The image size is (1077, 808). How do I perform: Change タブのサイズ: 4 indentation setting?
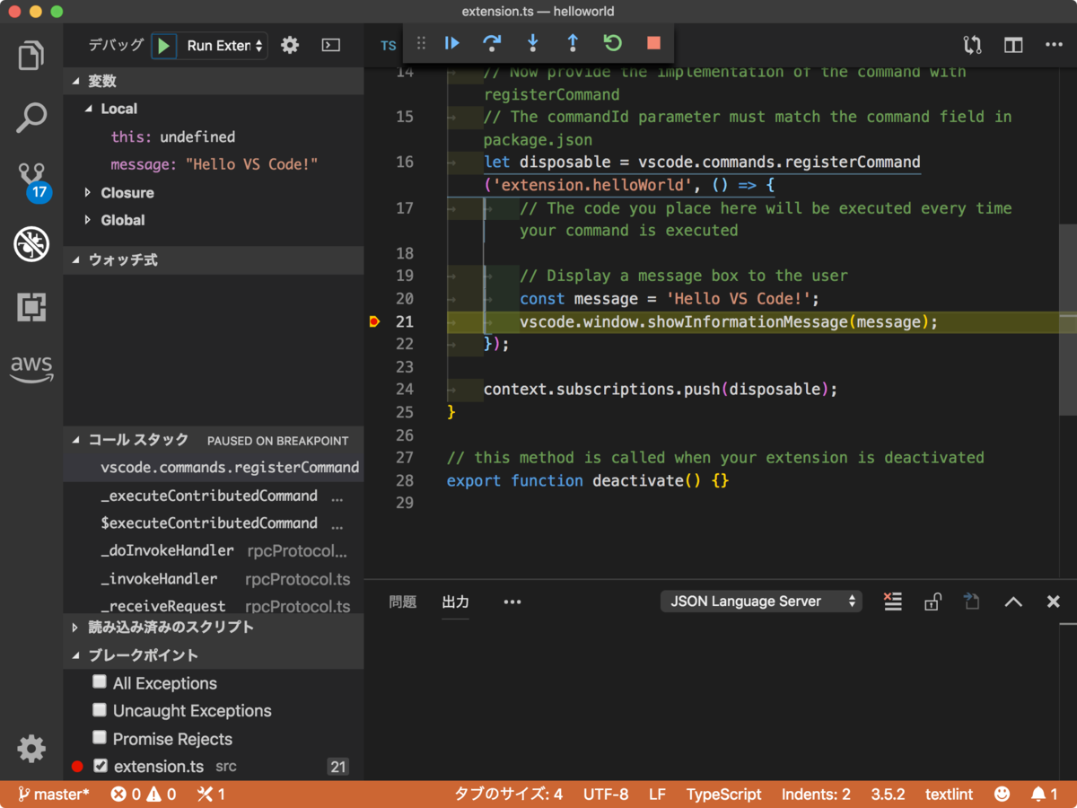pos(508,795)
